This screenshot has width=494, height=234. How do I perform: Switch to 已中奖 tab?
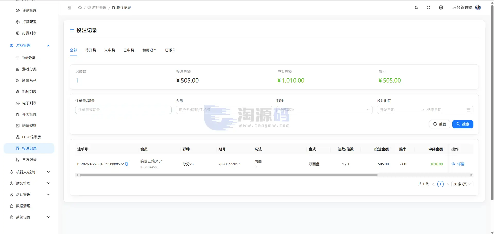129,50
